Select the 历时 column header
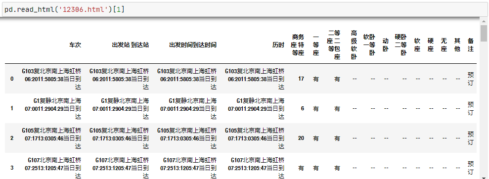This screenshot has width=489, height=179. click(278, 45)
